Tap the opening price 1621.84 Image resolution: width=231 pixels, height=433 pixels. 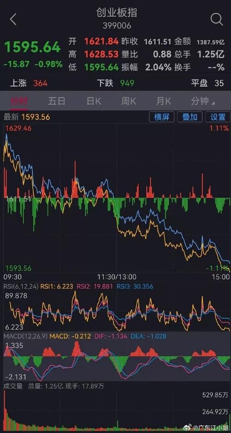(102, 42)
